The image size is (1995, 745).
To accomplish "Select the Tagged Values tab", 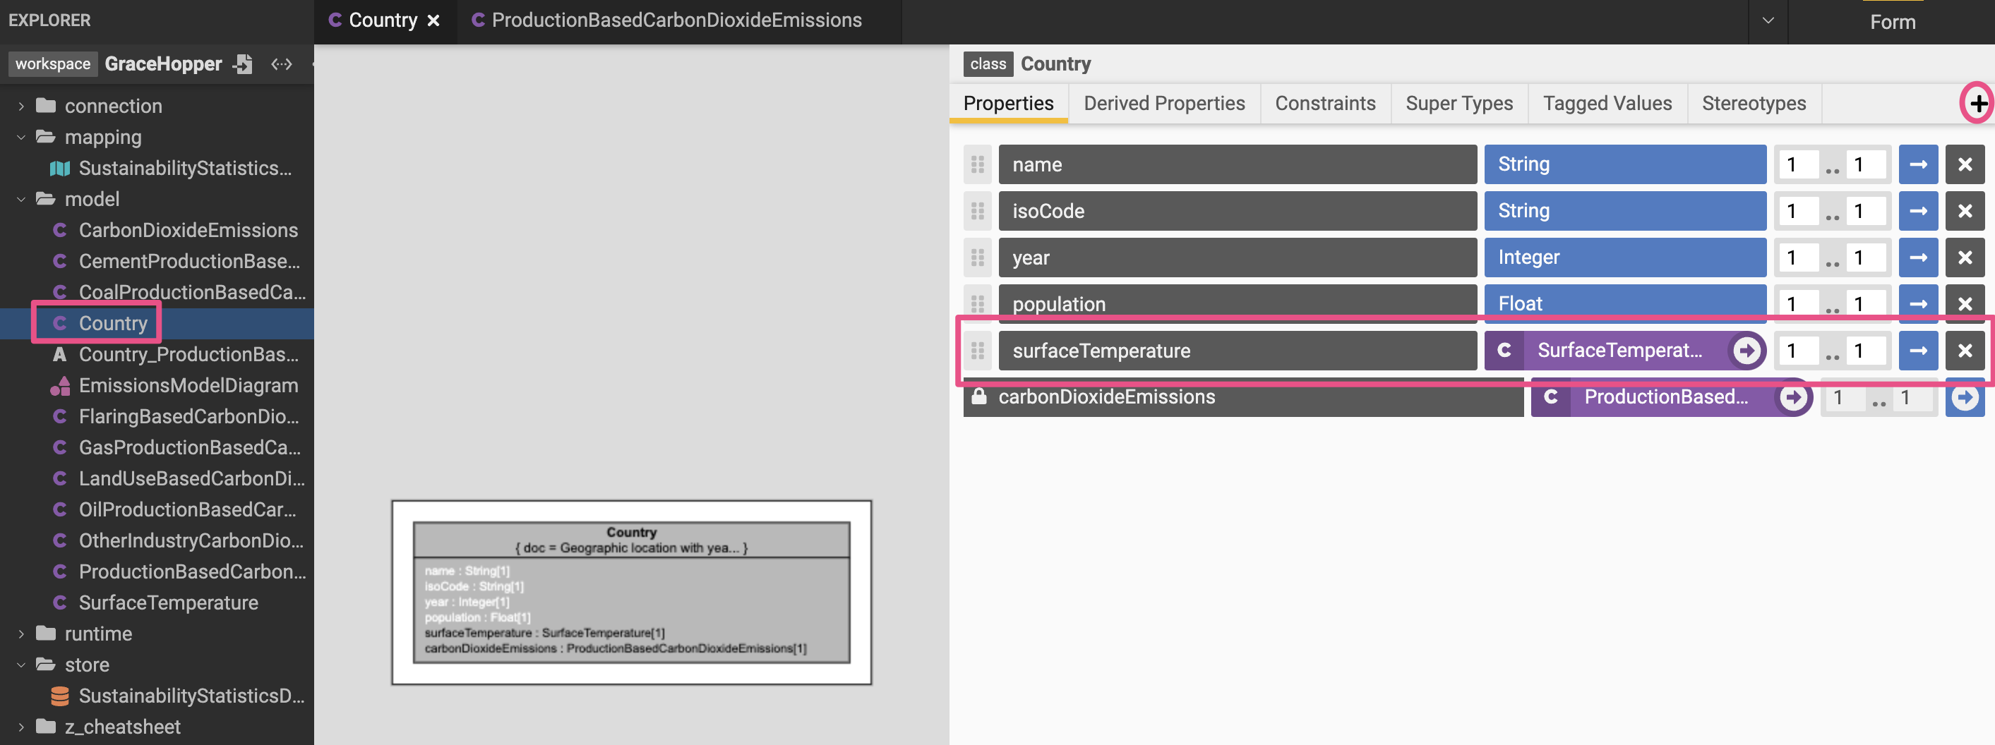I will [x=1607, y=103].
